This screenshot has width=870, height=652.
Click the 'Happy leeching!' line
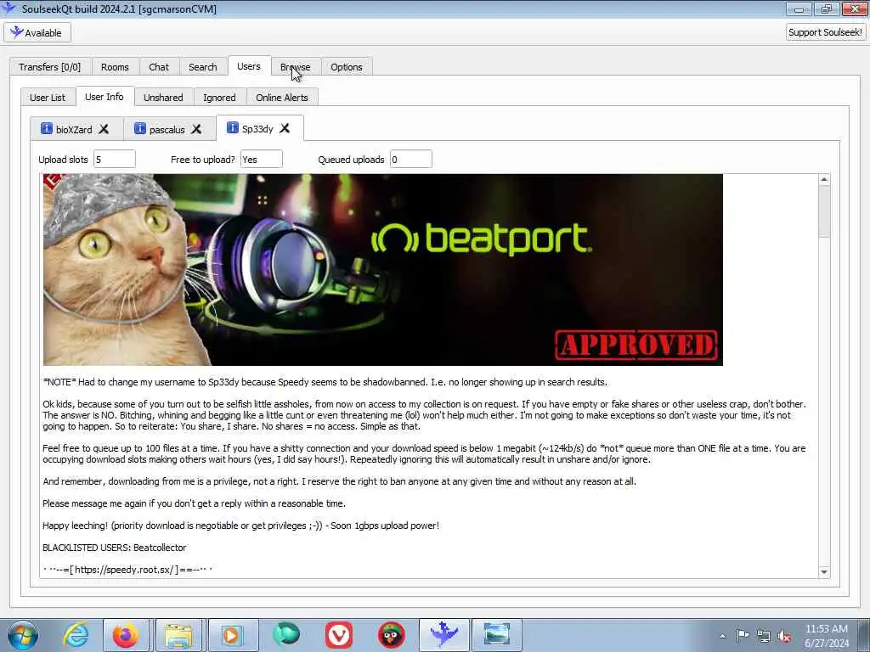click(240, 525)
